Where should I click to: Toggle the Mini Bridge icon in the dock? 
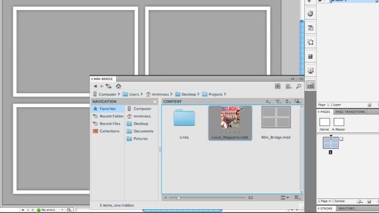click(310, 85)
